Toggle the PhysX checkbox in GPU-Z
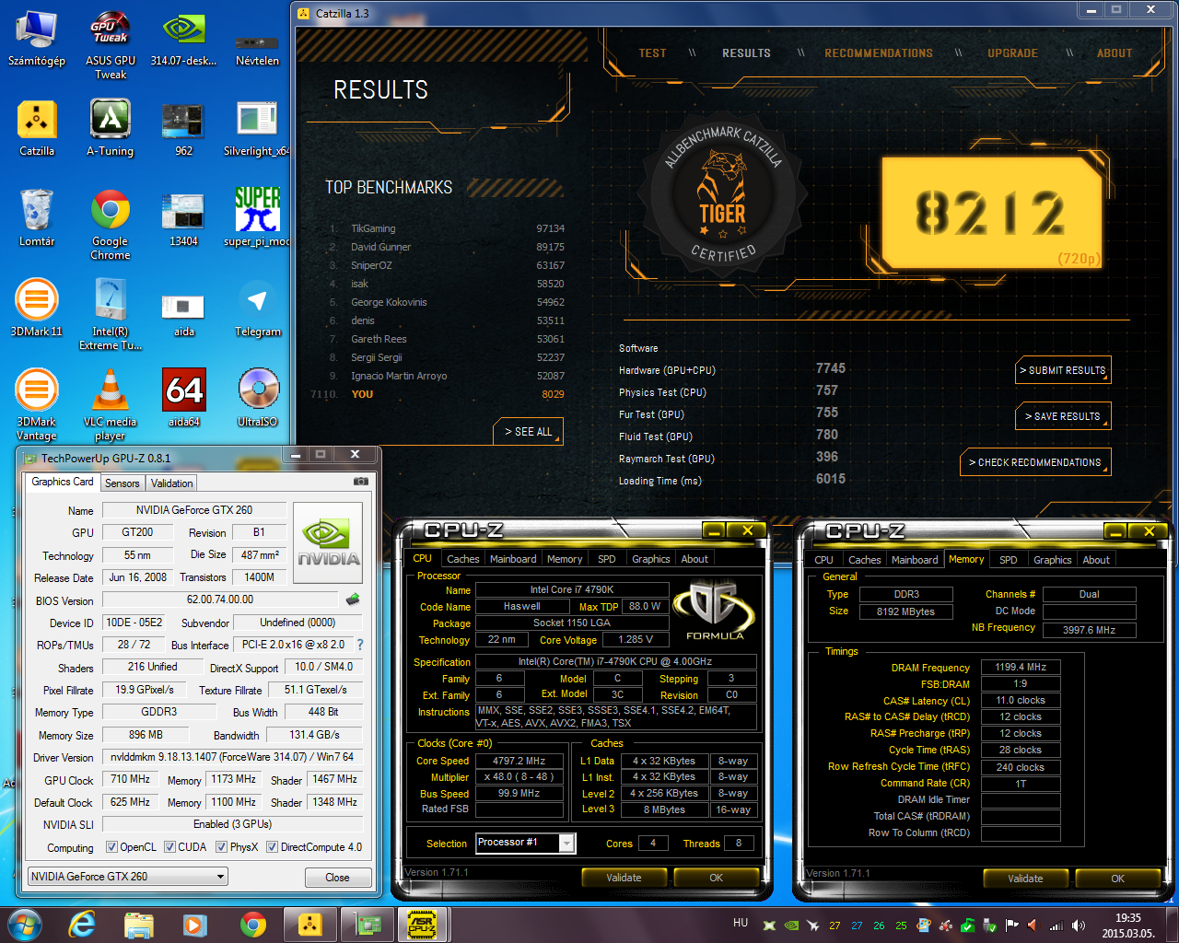Image resolution: width=1179 pixels, height=943 pixels. [221, 847]
